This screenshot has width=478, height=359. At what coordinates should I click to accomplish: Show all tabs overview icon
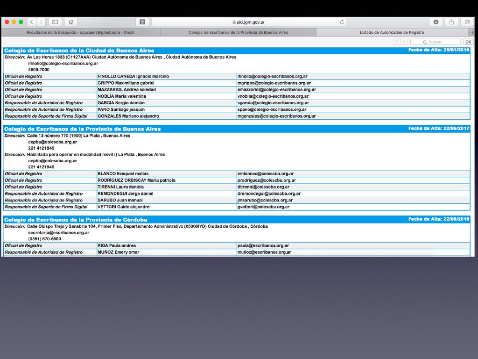pyautogui.click(x=467, y=22)
